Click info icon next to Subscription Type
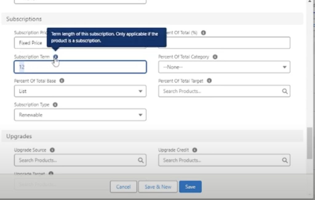This screenshot has width=315, height=200. coord(55,105)
